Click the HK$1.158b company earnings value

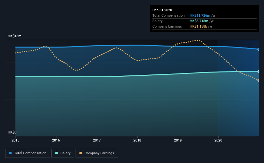pos(198,26)
